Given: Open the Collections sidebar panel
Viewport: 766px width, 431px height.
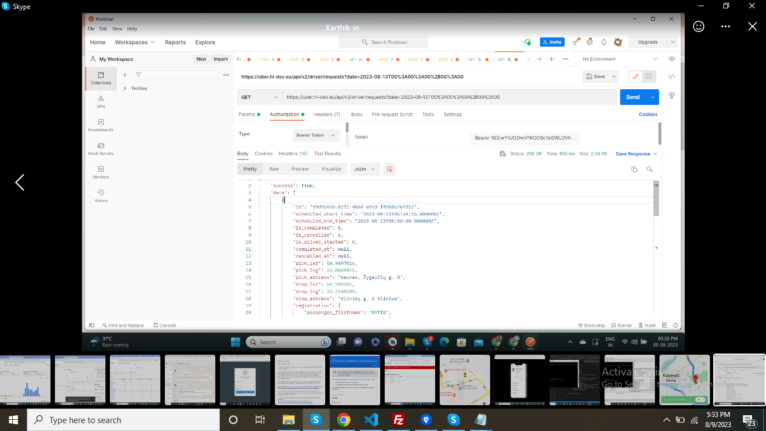Looking at the screenshot, I should point(101,78).
